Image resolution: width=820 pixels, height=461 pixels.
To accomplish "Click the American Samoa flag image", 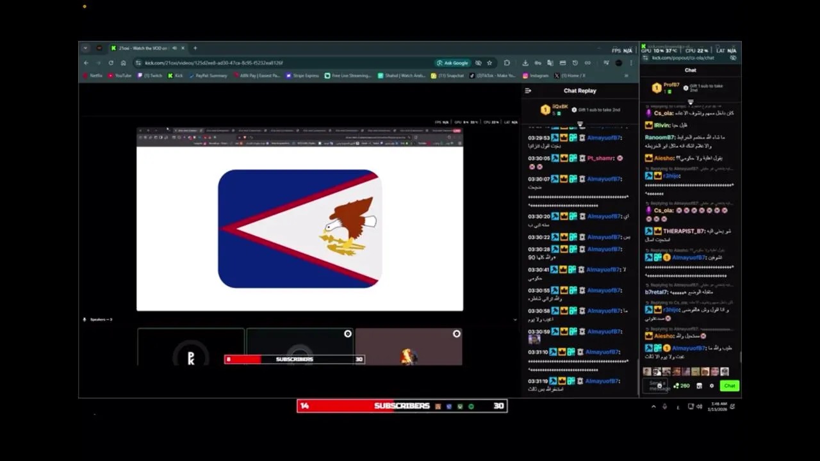I will (x=300, y=229).
